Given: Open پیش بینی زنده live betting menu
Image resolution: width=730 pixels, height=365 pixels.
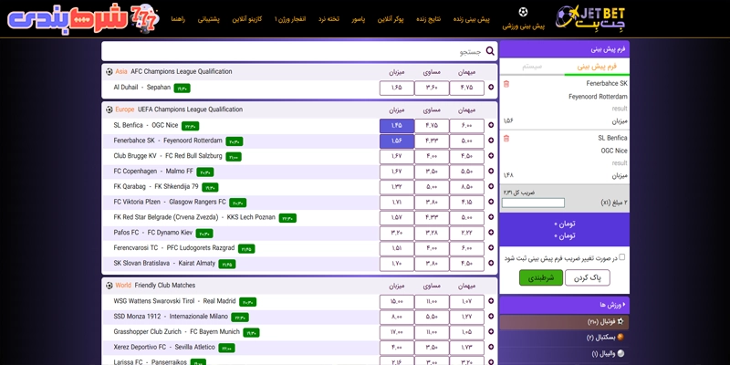Looking at the screenshot, I should pos(472,19).
